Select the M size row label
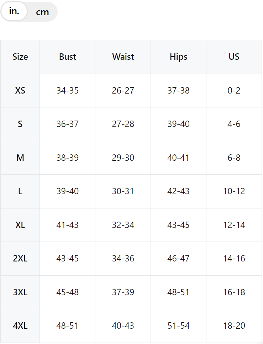The height and width of the screenshot is (344, 263). coord(20,158)
